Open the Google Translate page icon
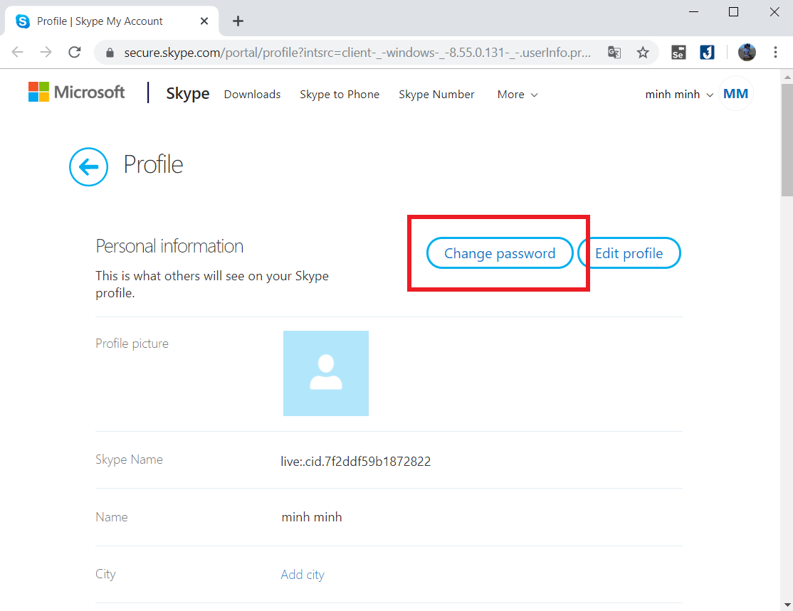The height and width of the screenshot is (611, 793). point(614,52)
